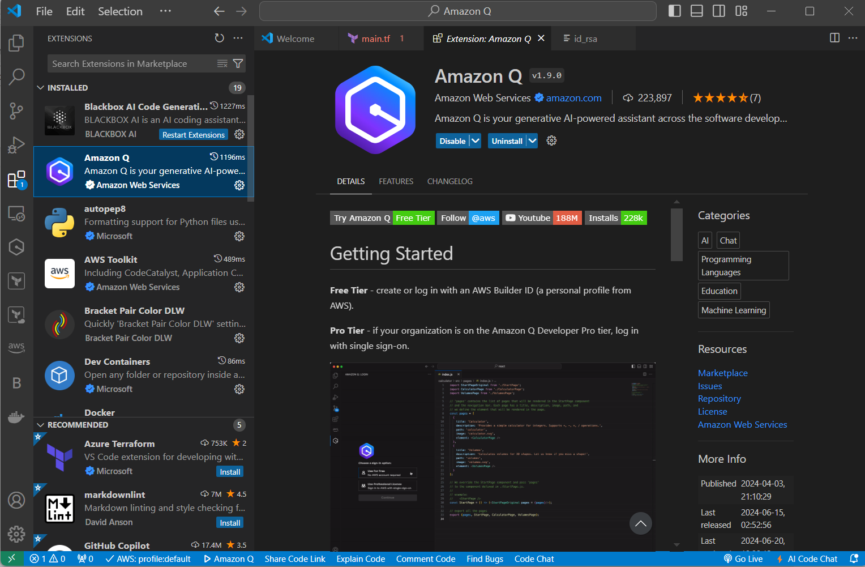Screen dimensions: 865x567
Task: Collapse the INSTALLED extensions section
Action: pos(41,88)
